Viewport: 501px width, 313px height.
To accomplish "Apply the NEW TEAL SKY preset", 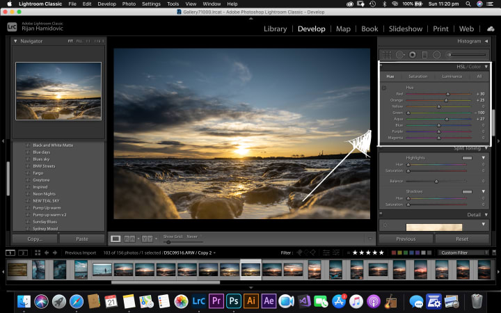I will [46, 201].
